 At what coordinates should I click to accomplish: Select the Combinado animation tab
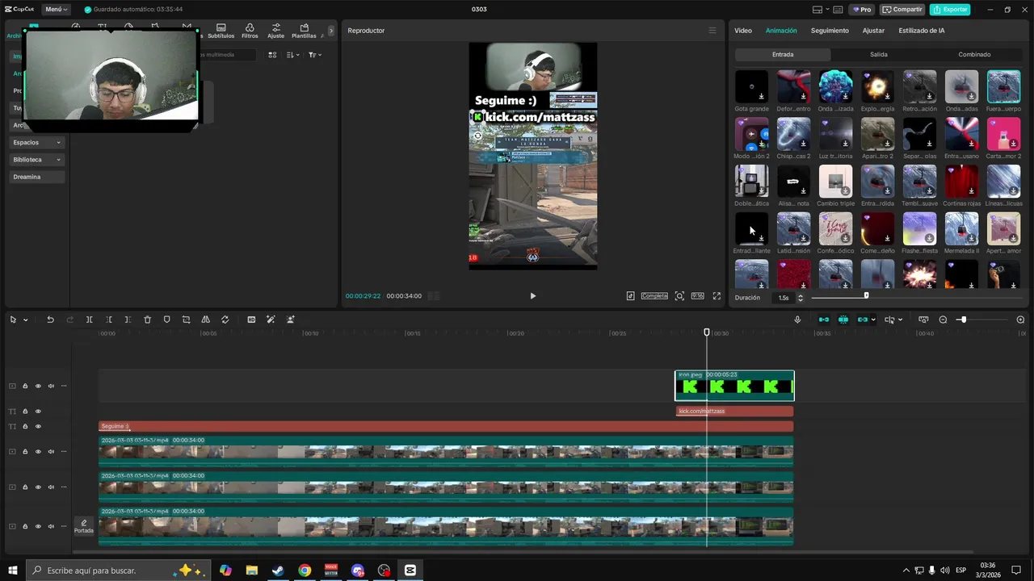974,55
